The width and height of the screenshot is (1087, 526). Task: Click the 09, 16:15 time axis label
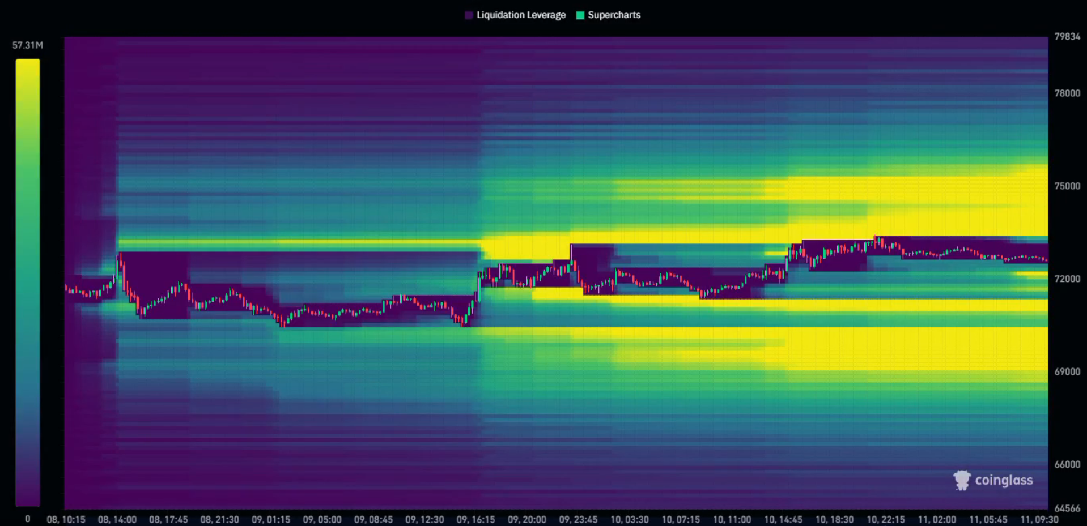[x=475, y=519]
